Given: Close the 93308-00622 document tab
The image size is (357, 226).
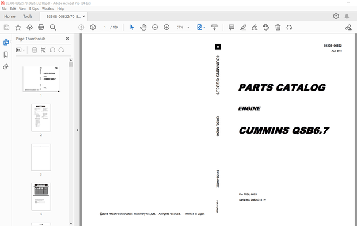Looking at the screenshot, I should click(84, 16).
